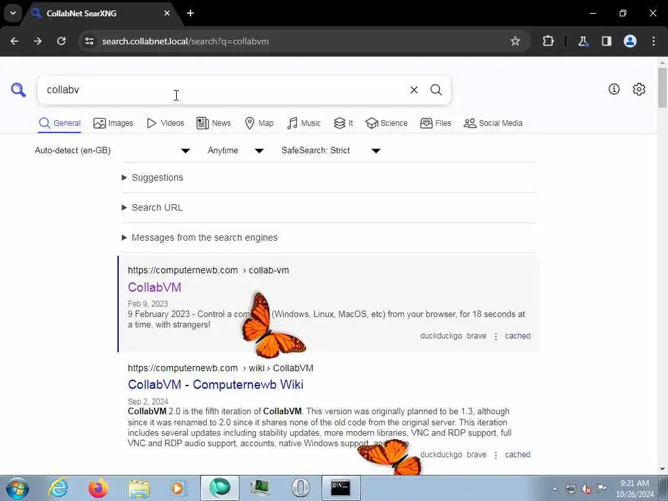This screenshot has width=668, height=501.
Task: Submit search with magnifier button
Action: coord(436,90)
